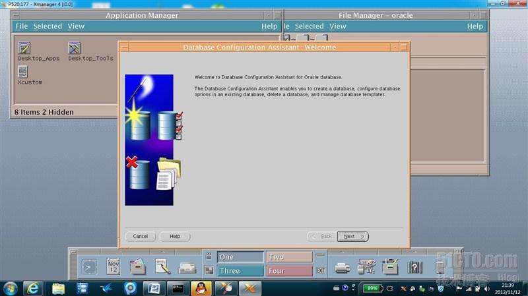Open the Help menu in File Manager

(475, 26)
